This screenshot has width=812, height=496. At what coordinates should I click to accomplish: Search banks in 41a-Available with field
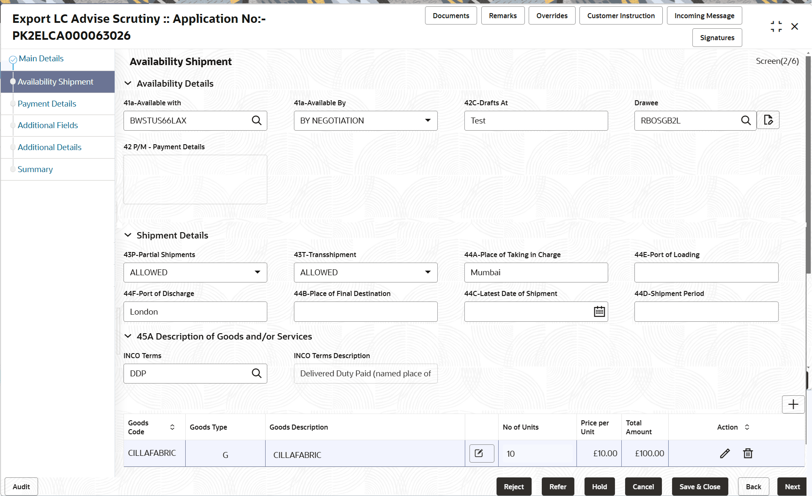pyautogui.click(x=257, y=121)
